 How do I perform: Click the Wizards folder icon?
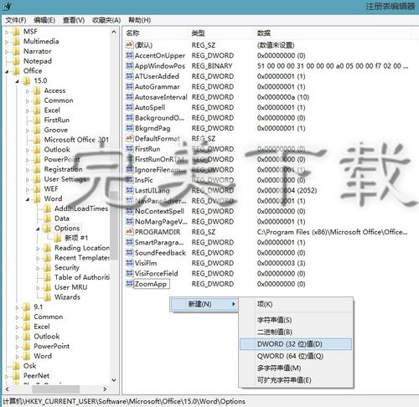47,297
